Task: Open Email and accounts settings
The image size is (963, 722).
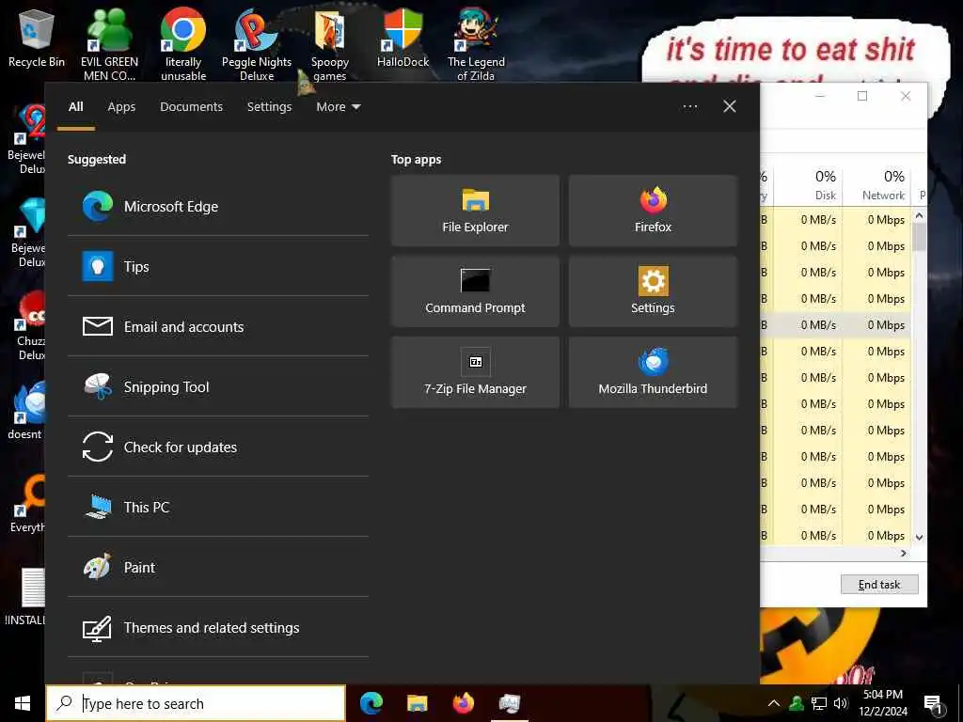Action: pyautogui.click(x=218, y=326)
